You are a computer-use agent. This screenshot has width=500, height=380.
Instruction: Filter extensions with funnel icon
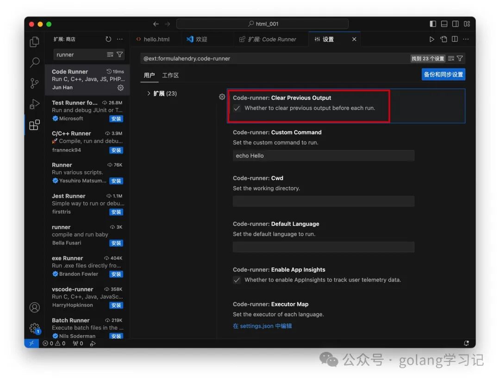tap(119, 55)
